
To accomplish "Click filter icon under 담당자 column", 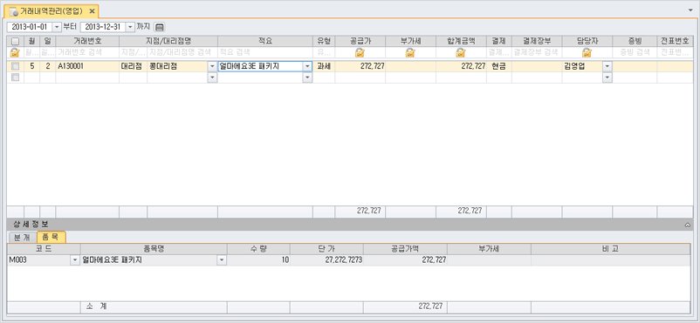I will tap(587, 52).
